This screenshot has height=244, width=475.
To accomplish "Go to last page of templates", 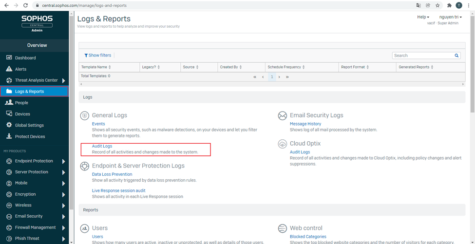I will 287,77.
